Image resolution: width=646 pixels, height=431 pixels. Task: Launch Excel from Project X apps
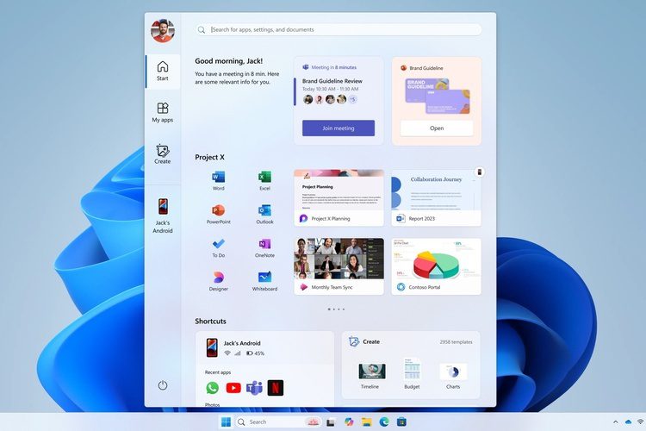(264, 178)
